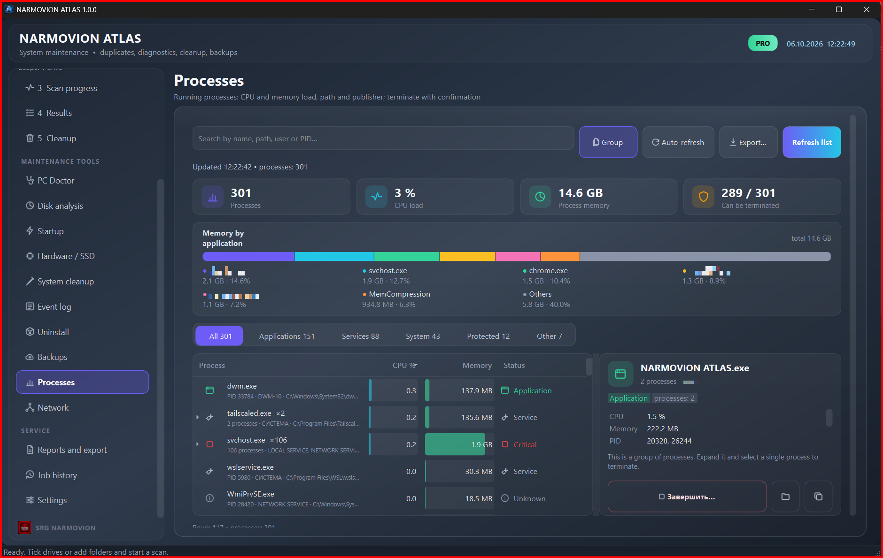The height and width of the screenshot is (558, 883).
Task: Open the Results step icon
Action: pos(30,113)
